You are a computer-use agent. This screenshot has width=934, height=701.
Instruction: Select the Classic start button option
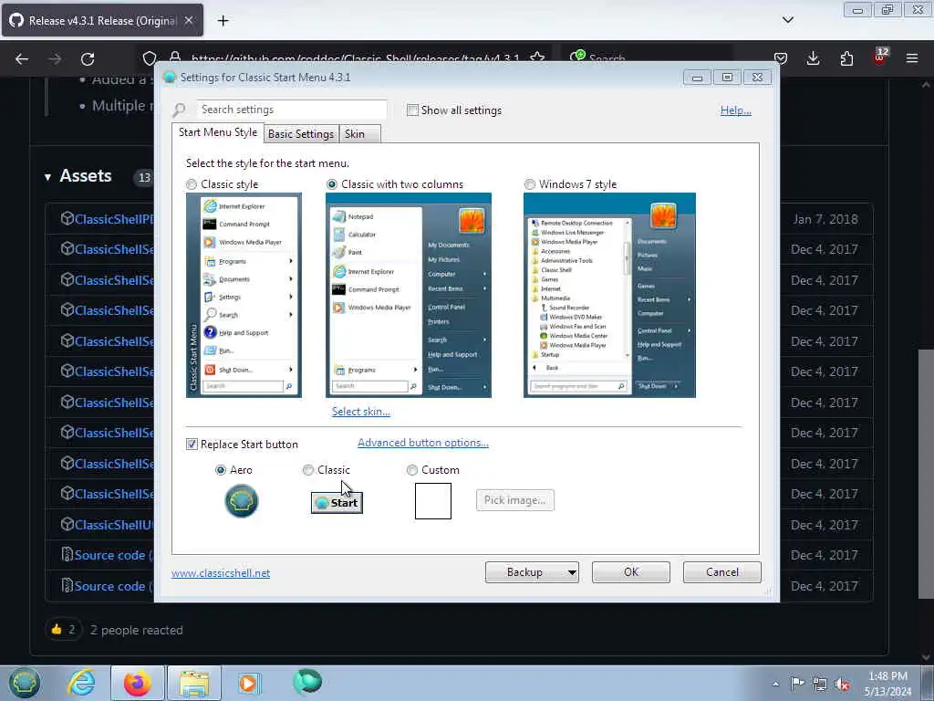308,470
